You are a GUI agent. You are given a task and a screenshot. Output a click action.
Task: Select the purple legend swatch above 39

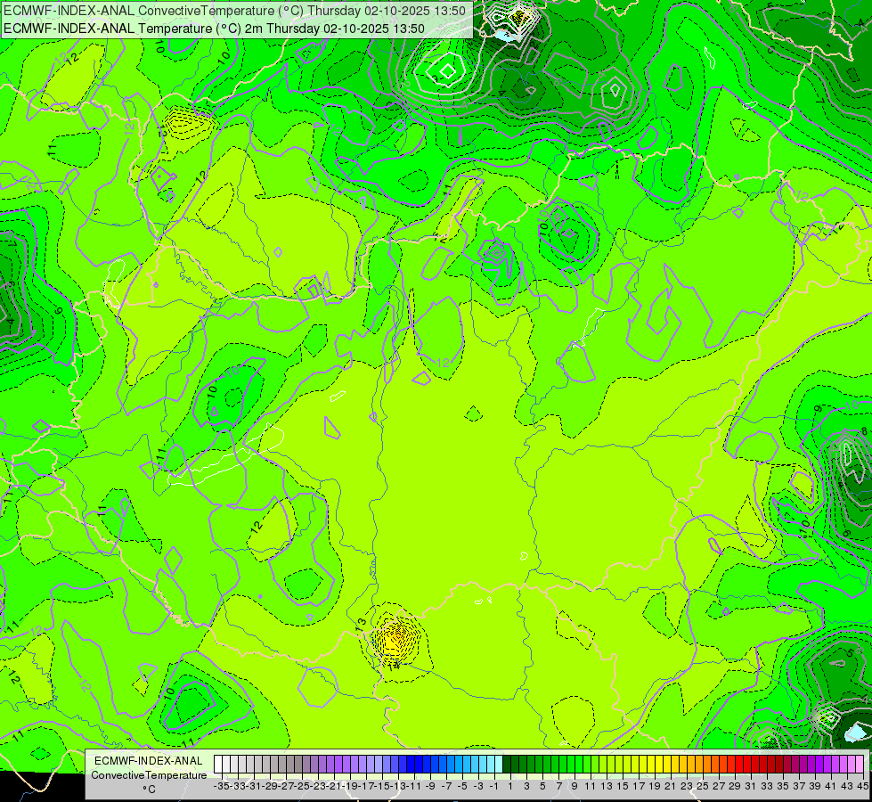tap(814, 764)
